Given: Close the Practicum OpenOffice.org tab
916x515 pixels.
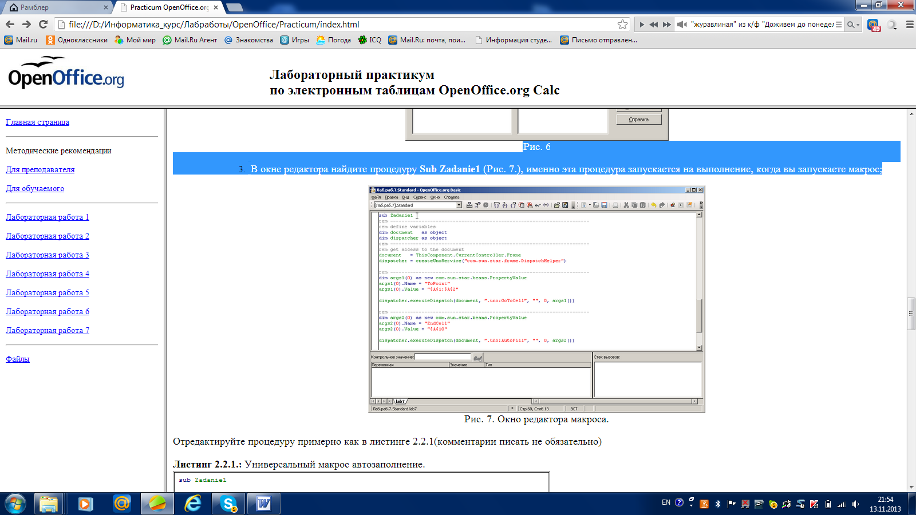Looking at the screenshot, I should [x=216, y=7].
